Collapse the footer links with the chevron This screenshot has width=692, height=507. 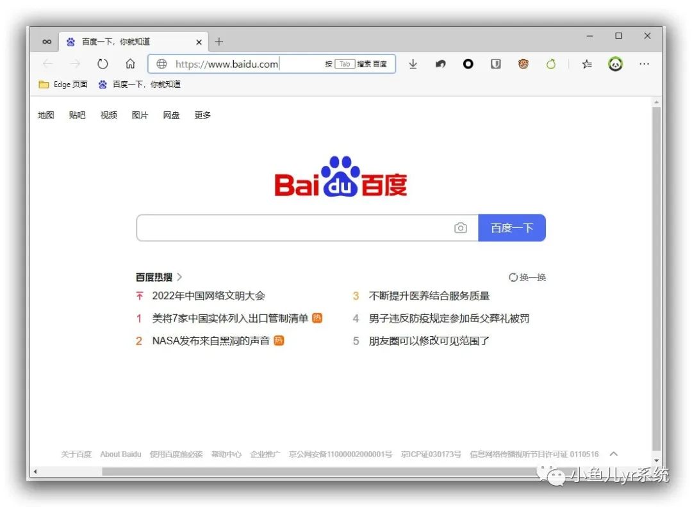point(613,453)
